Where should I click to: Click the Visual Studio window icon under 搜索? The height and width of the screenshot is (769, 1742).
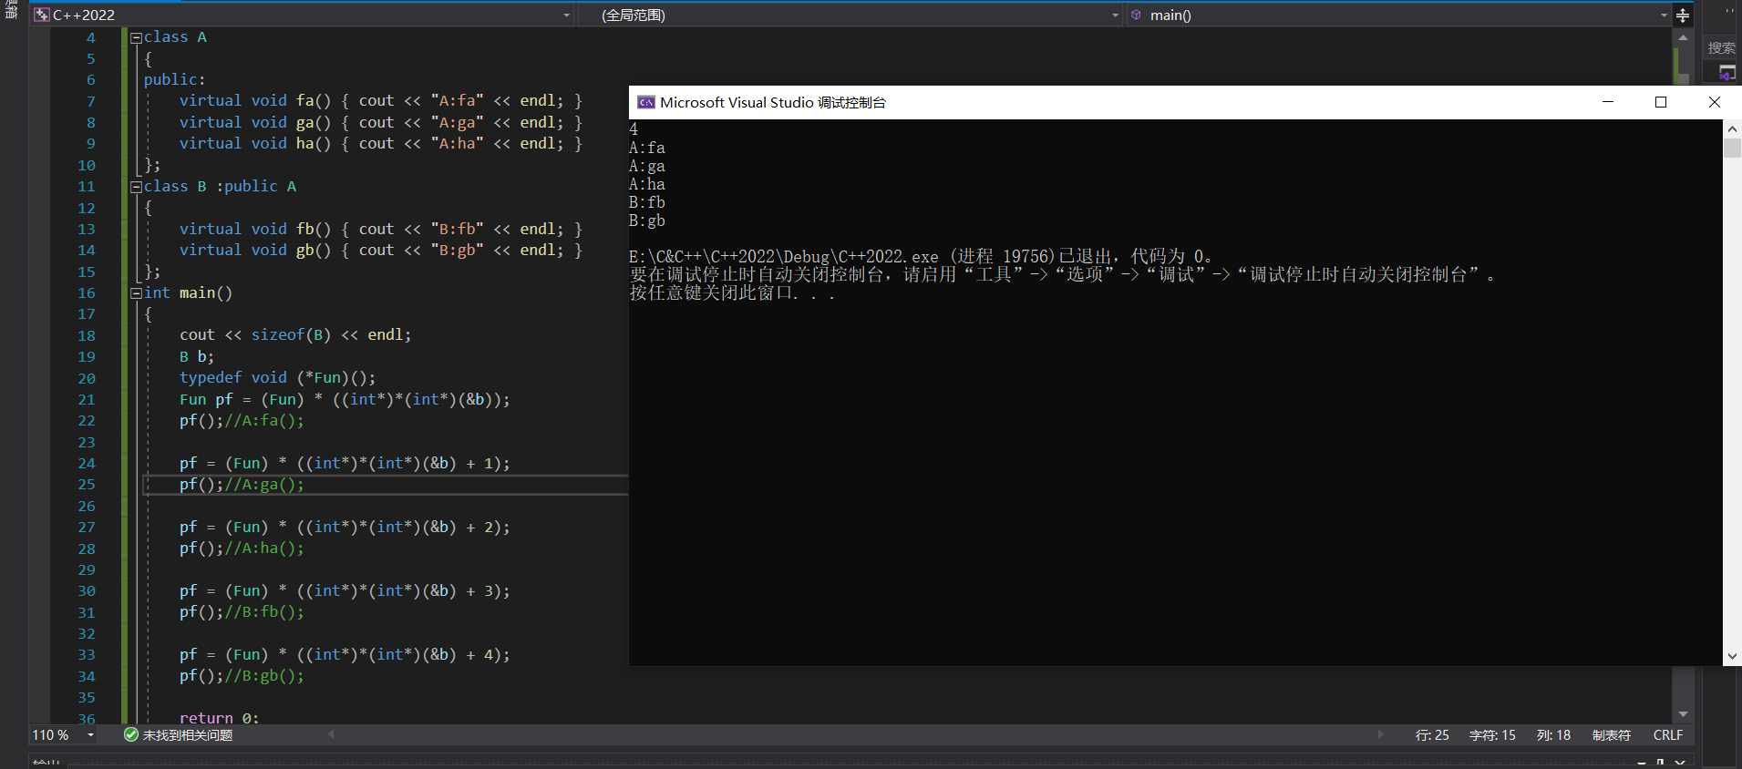[x=1727, y=72]
